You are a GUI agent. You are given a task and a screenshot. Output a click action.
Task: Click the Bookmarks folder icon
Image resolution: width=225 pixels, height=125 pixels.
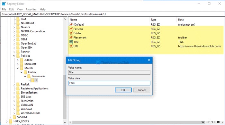pos(29,76)
